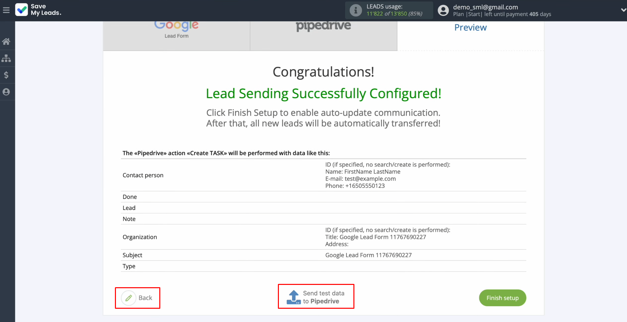The width and height of the screenshot is (627, 322).
Task: Click the Pipedrive action Create TASK description line
Action: [226, 153]
